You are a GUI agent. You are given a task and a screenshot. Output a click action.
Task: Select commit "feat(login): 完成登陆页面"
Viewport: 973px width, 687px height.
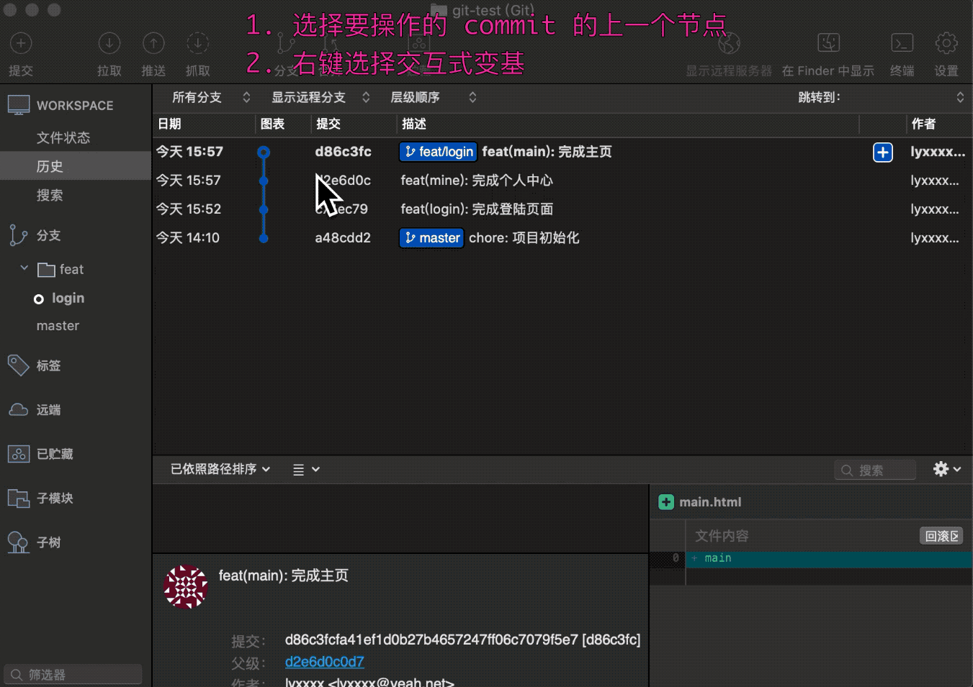[x=477, y=209]
